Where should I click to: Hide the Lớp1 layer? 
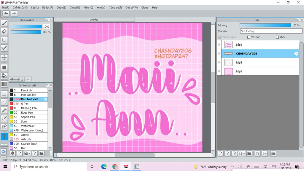pos(219,71)
